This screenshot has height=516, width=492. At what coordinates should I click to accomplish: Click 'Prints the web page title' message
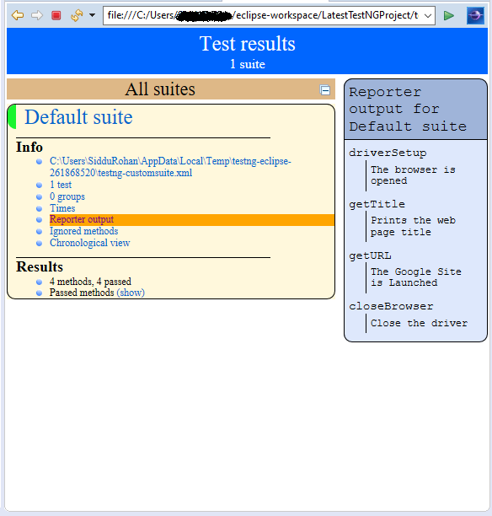(x=413, y=226)
